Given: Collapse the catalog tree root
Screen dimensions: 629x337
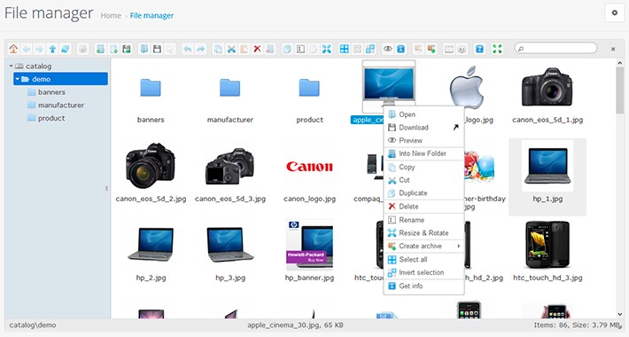Looking at the screenshot, I should tap(12, 66).
